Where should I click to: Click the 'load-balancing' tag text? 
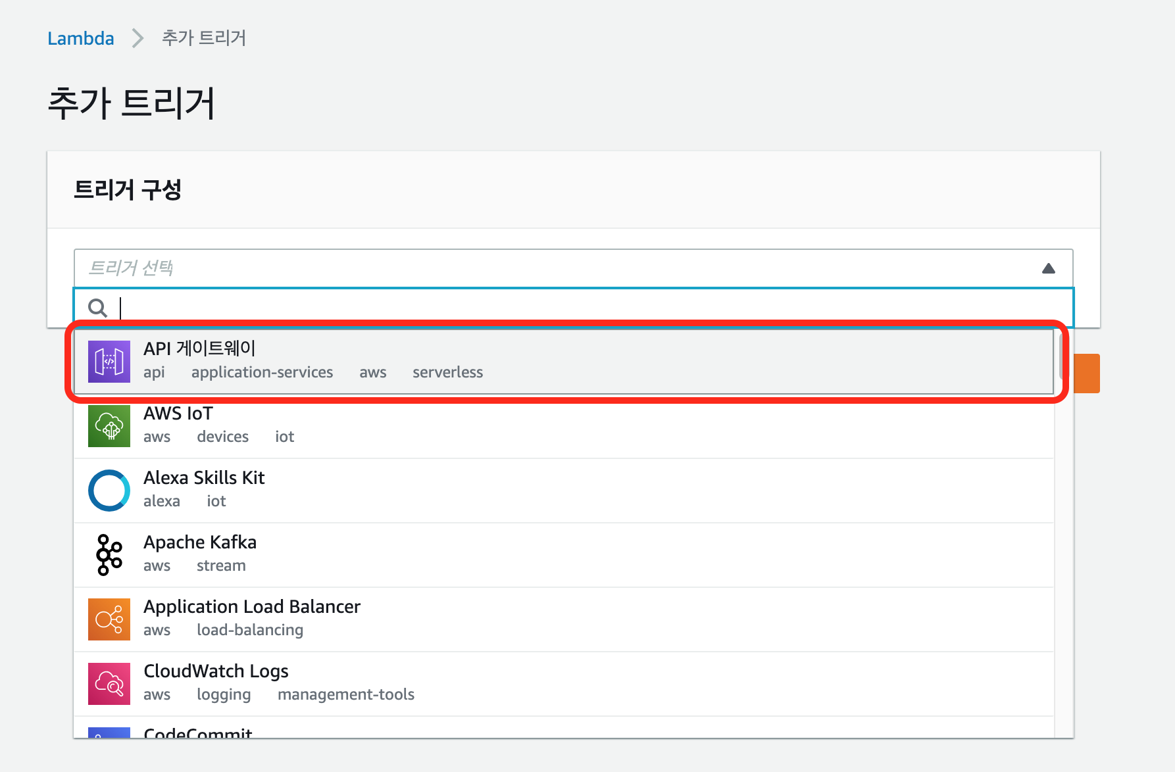(250, 631)
